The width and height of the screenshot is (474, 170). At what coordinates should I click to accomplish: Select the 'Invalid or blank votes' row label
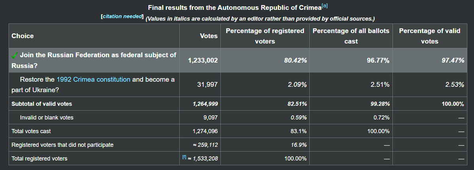[47, 118]
